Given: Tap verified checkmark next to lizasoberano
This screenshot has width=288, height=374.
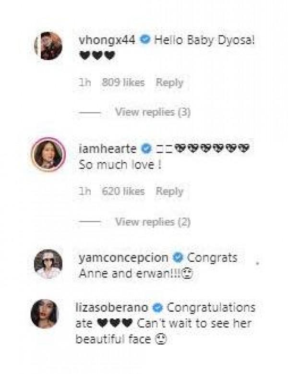Looking at the screenshot, I should pos(158,307).
